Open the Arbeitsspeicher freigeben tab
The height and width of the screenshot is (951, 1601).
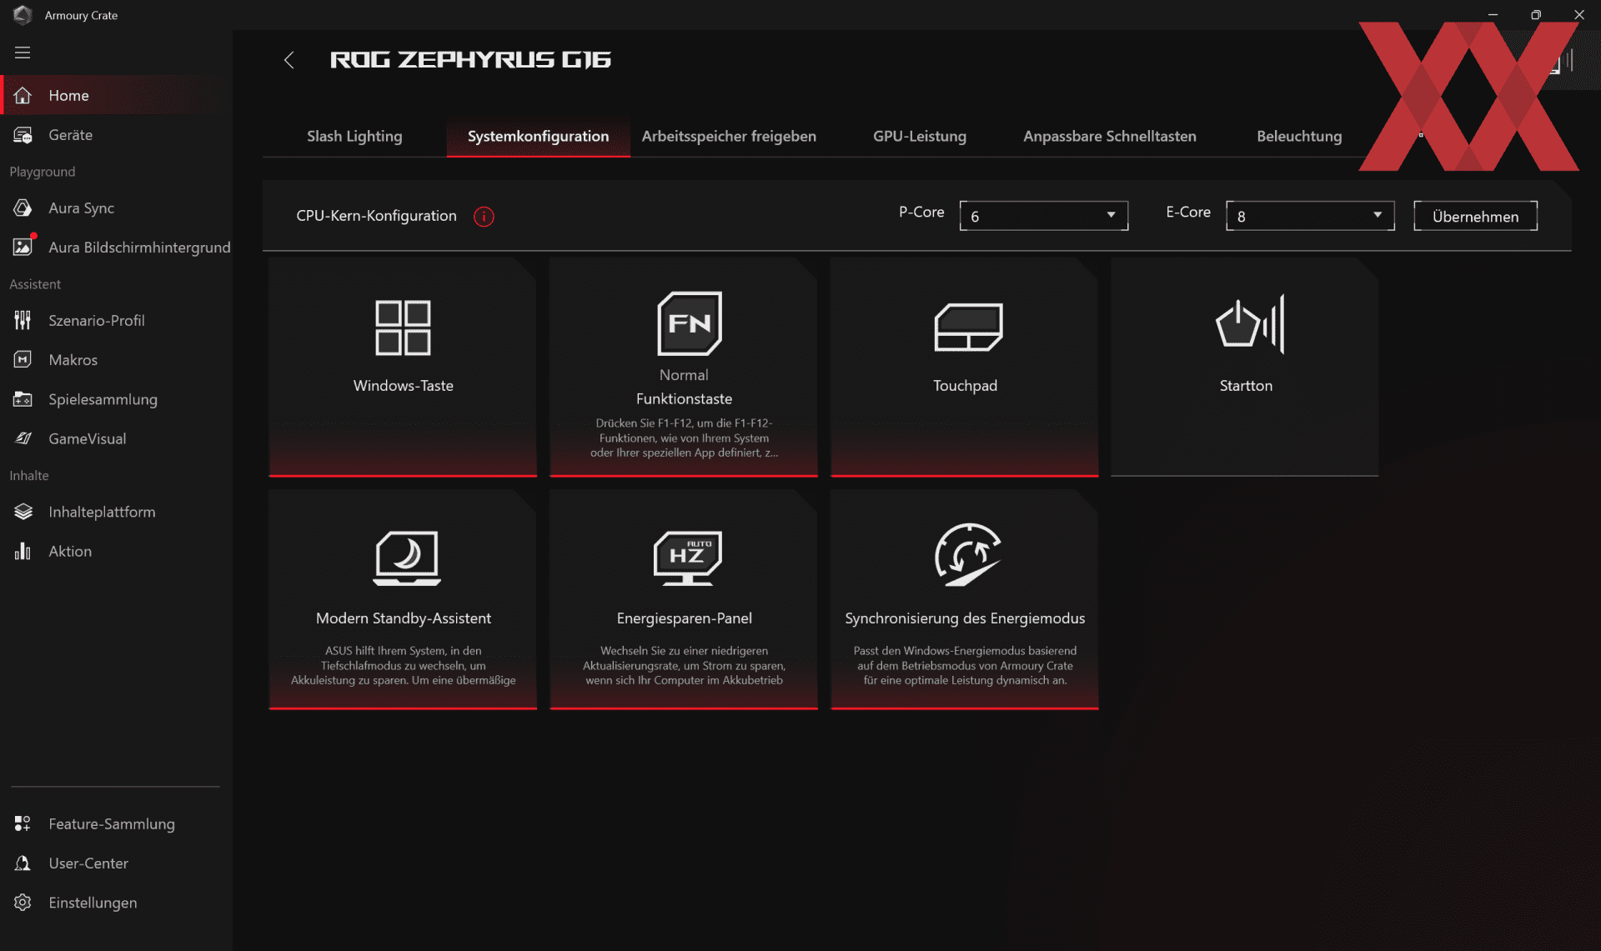pos(729,137)
